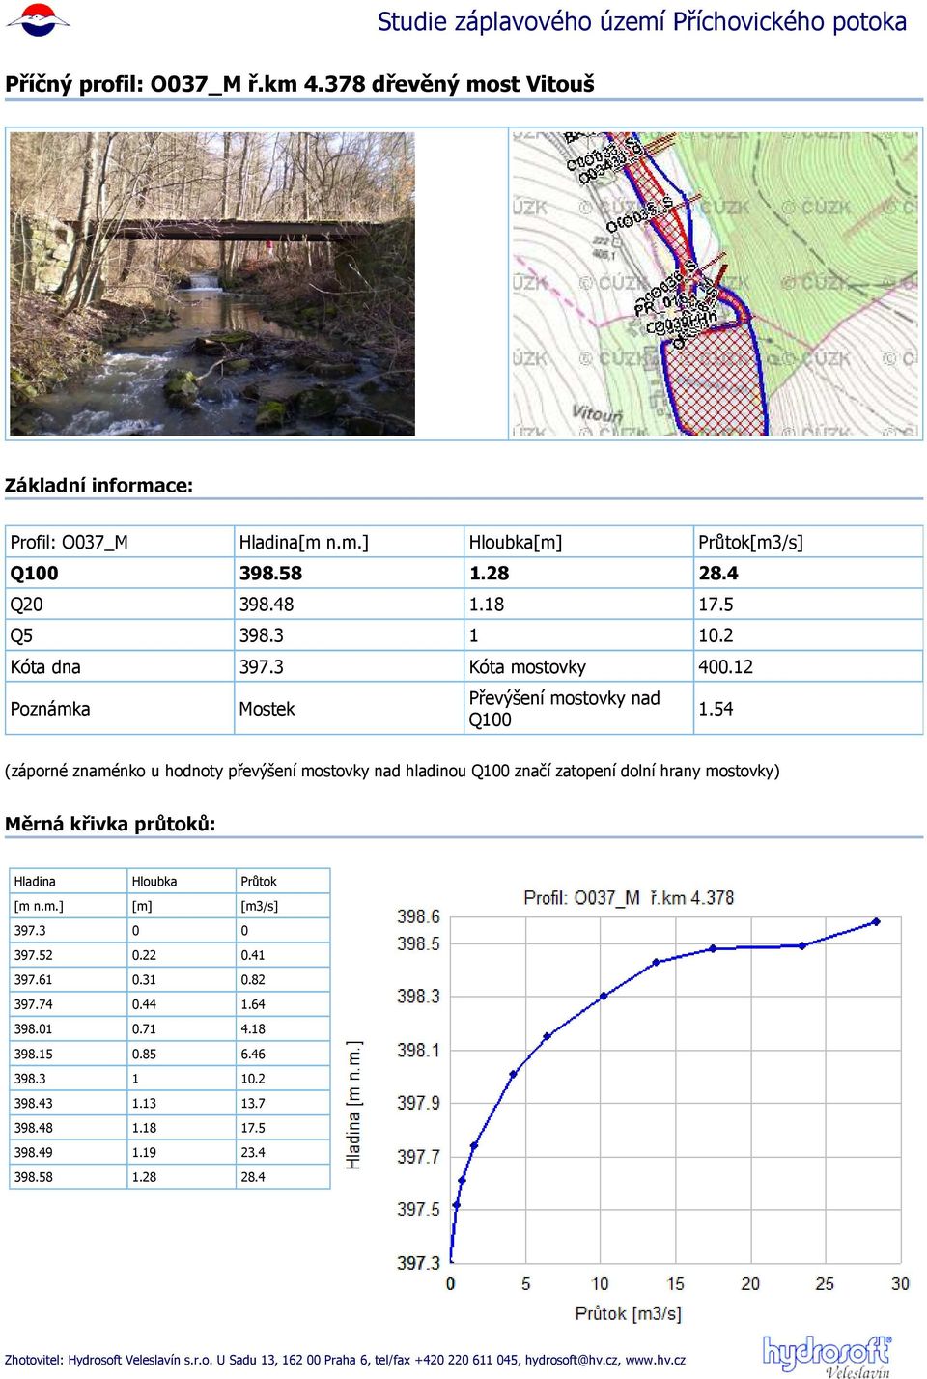Select curve table header 'Hloubka'
The height and width of the screenshot is (1379, 927).
[154, 881]
